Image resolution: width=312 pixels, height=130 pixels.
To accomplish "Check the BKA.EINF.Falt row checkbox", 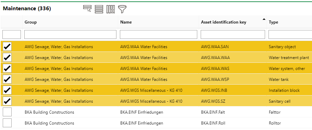I will 7,112.
